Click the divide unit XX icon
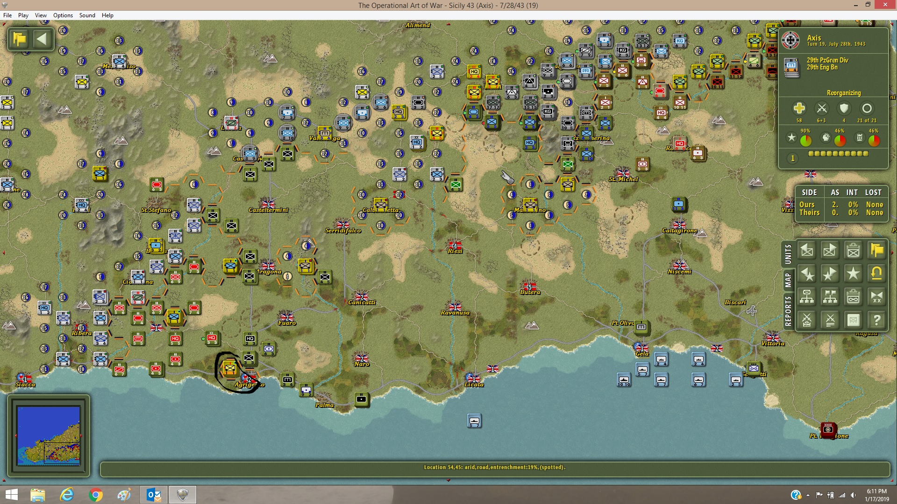 (876, 297)
